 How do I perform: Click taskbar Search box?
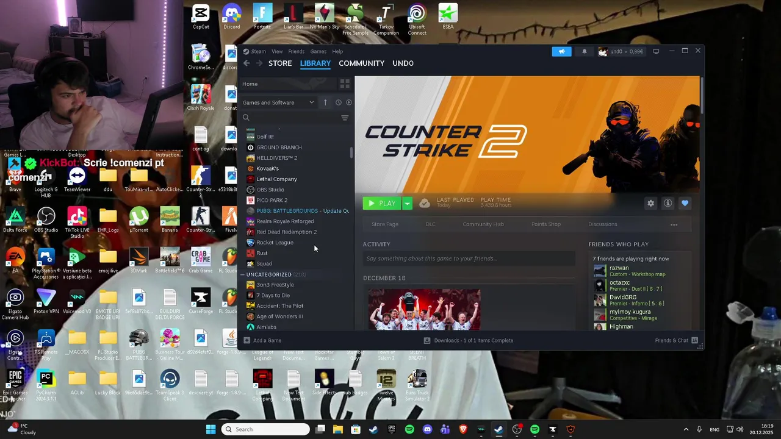point(265,429)
